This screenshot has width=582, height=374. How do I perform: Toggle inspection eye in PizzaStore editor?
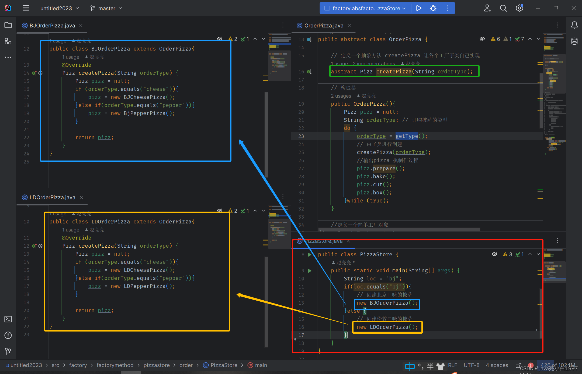pyautogui.click(x=494, y=254)
